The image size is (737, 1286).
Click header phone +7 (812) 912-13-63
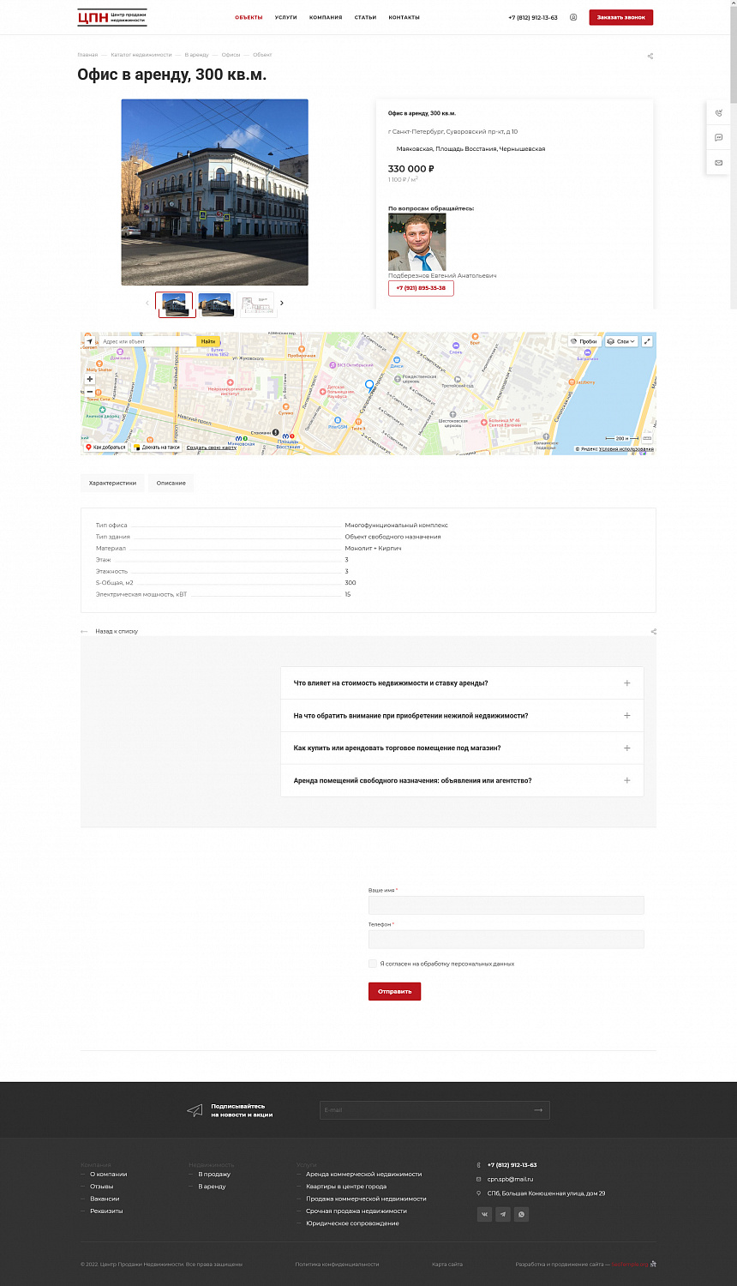click(x=532, y=17)
